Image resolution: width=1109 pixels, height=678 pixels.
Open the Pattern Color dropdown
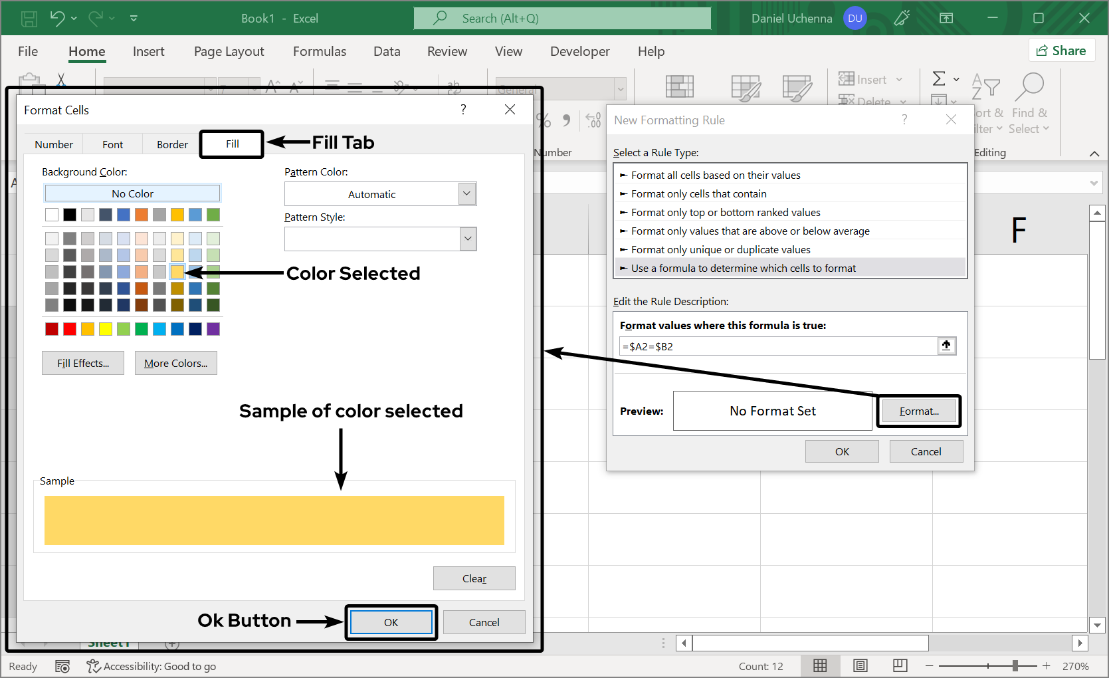(x=467, y=194)
